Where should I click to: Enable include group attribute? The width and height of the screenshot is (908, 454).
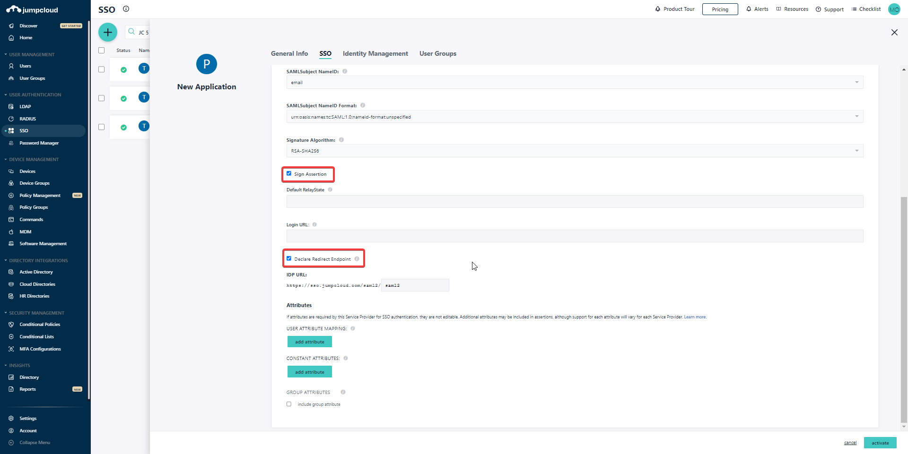pos(288,404)
